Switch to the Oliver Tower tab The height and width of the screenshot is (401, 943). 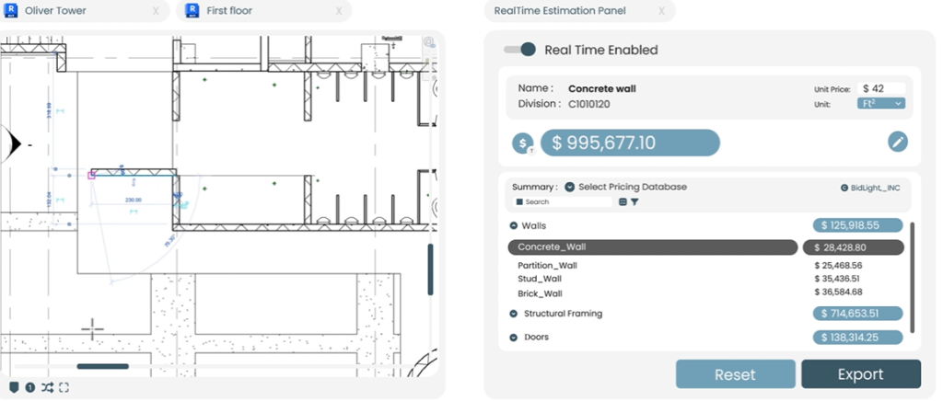[85, 11]
